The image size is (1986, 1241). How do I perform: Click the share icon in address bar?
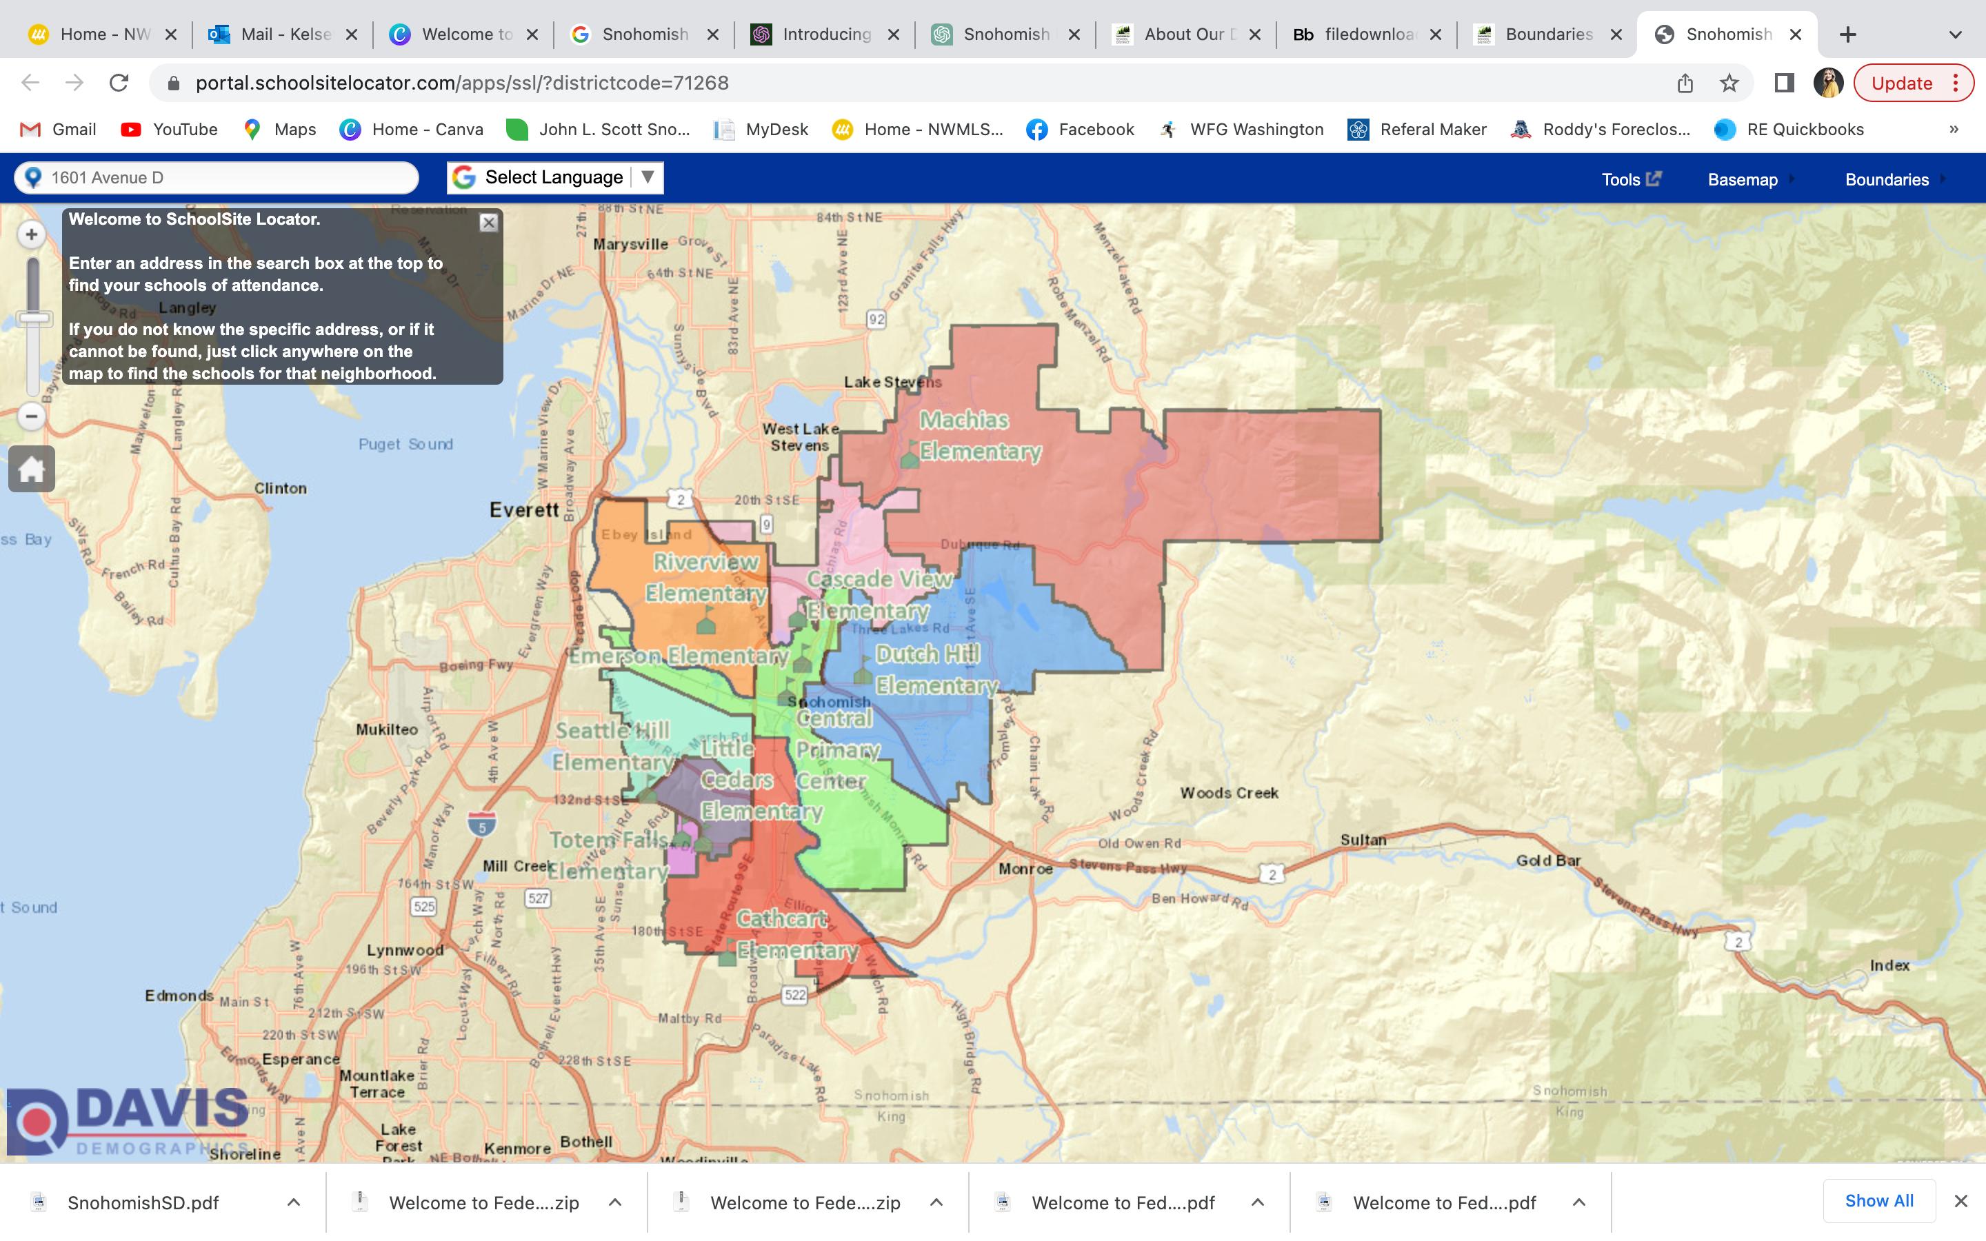click(x=1685, y=83)
